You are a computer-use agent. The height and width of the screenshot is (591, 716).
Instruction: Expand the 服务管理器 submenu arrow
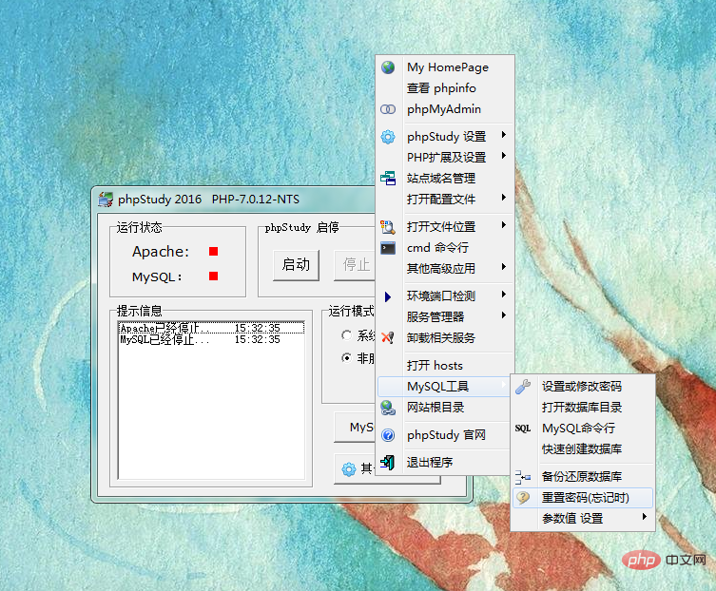click(504, 315)
